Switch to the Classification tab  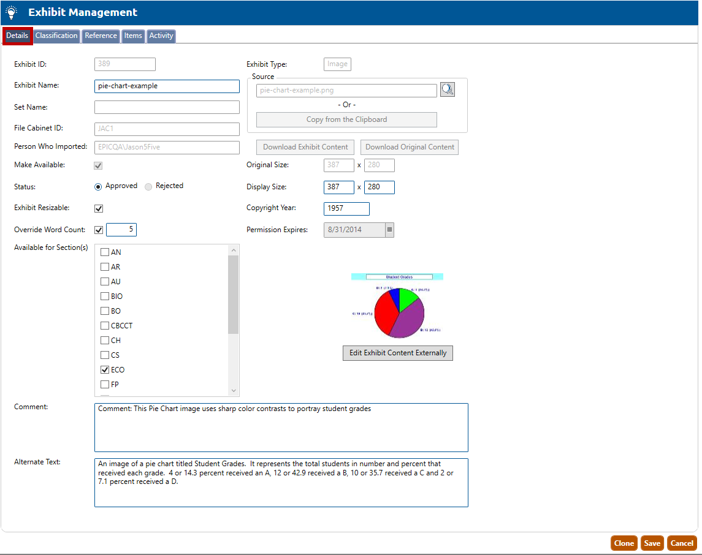pos(56,36)
